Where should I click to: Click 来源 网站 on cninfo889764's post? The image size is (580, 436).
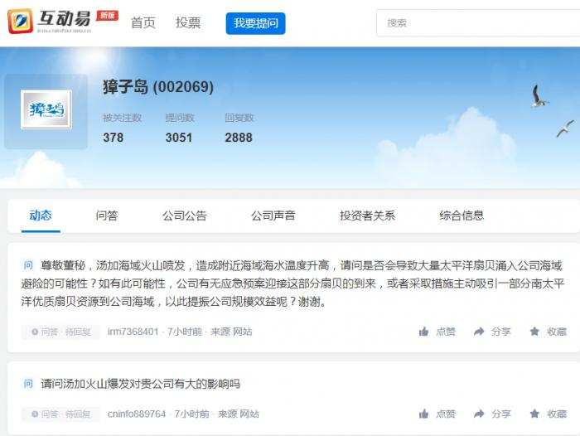pyautogui.click(x=239, y=414)
